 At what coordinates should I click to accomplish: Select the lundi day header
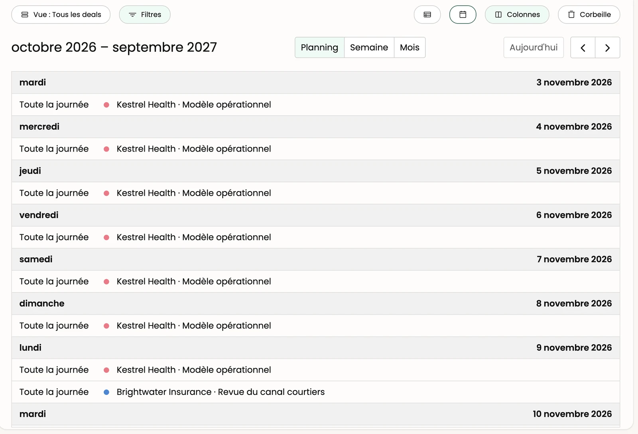(316, 348)
